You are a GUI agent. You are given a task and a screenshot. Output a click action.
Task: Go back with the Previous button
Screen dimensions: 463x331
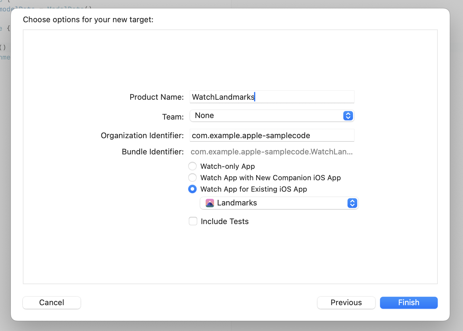(346, 302)
